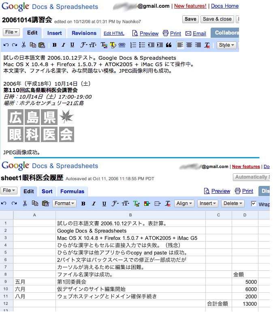Click the Underline icon in the spreadsheet toolbar
This screenshot has width=273, height=315.
point(104,203)
